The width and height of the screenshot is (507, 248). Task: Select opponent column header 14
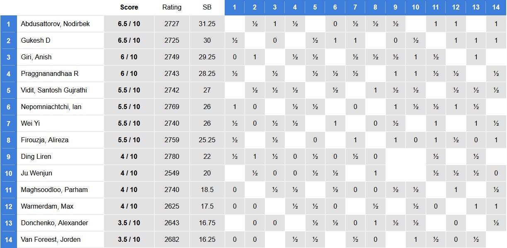pyautogui.click(x=496, y=7)
